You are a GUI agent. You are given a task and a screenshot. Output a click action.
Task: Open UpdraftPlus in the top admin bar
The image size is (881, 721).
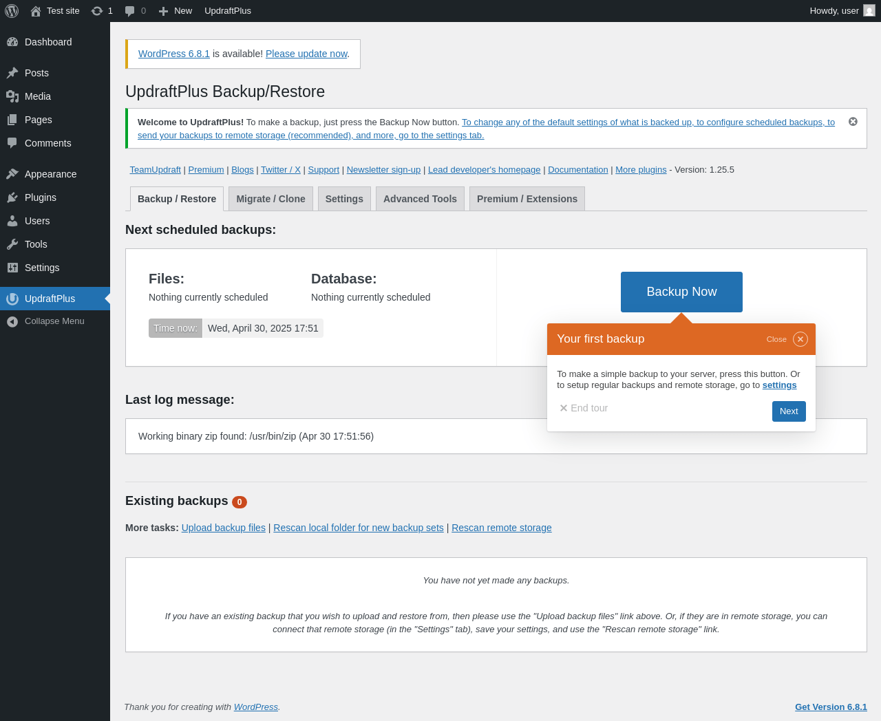coord(228,11)
